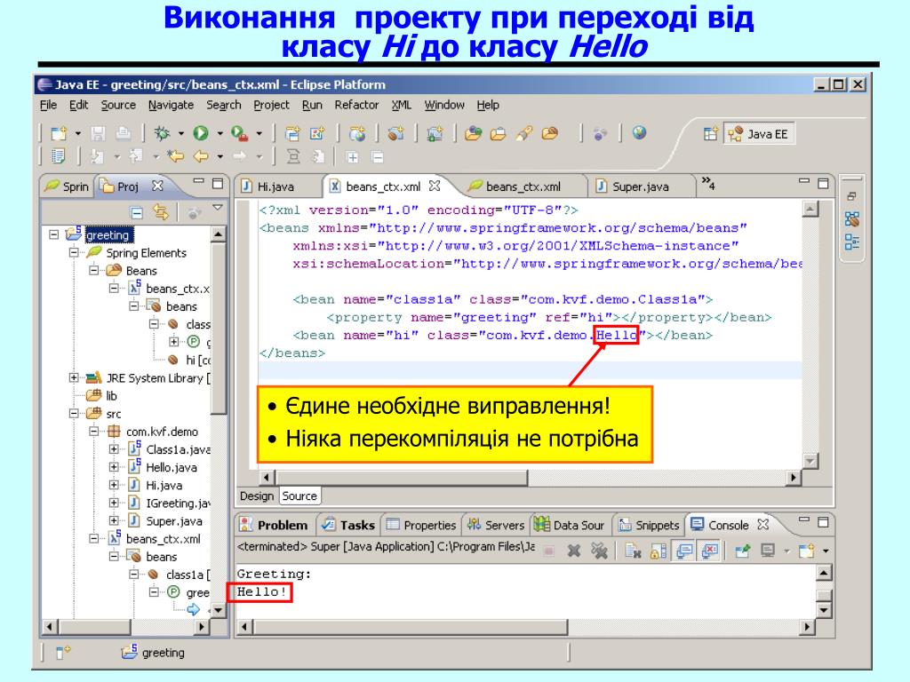Select the Java EE perspective button
The image size is (910, 682).
coord(760,134)
